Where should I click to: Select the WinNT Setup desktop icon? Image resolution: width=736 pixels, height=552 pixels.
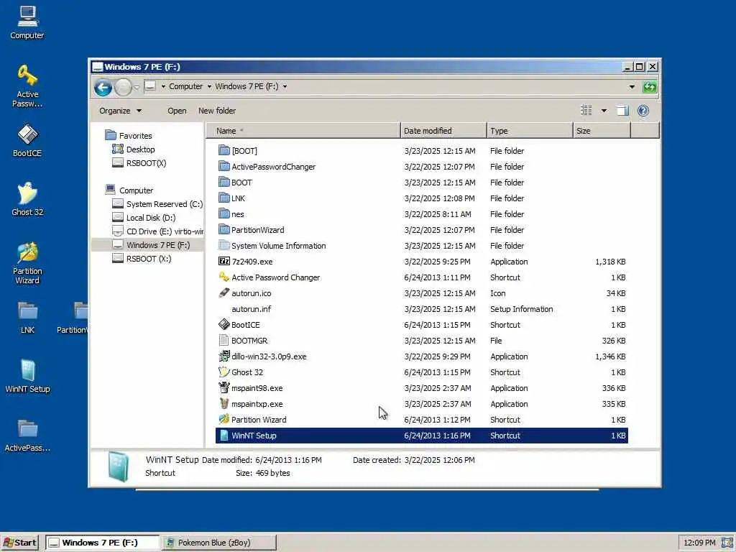pos(27,376)
